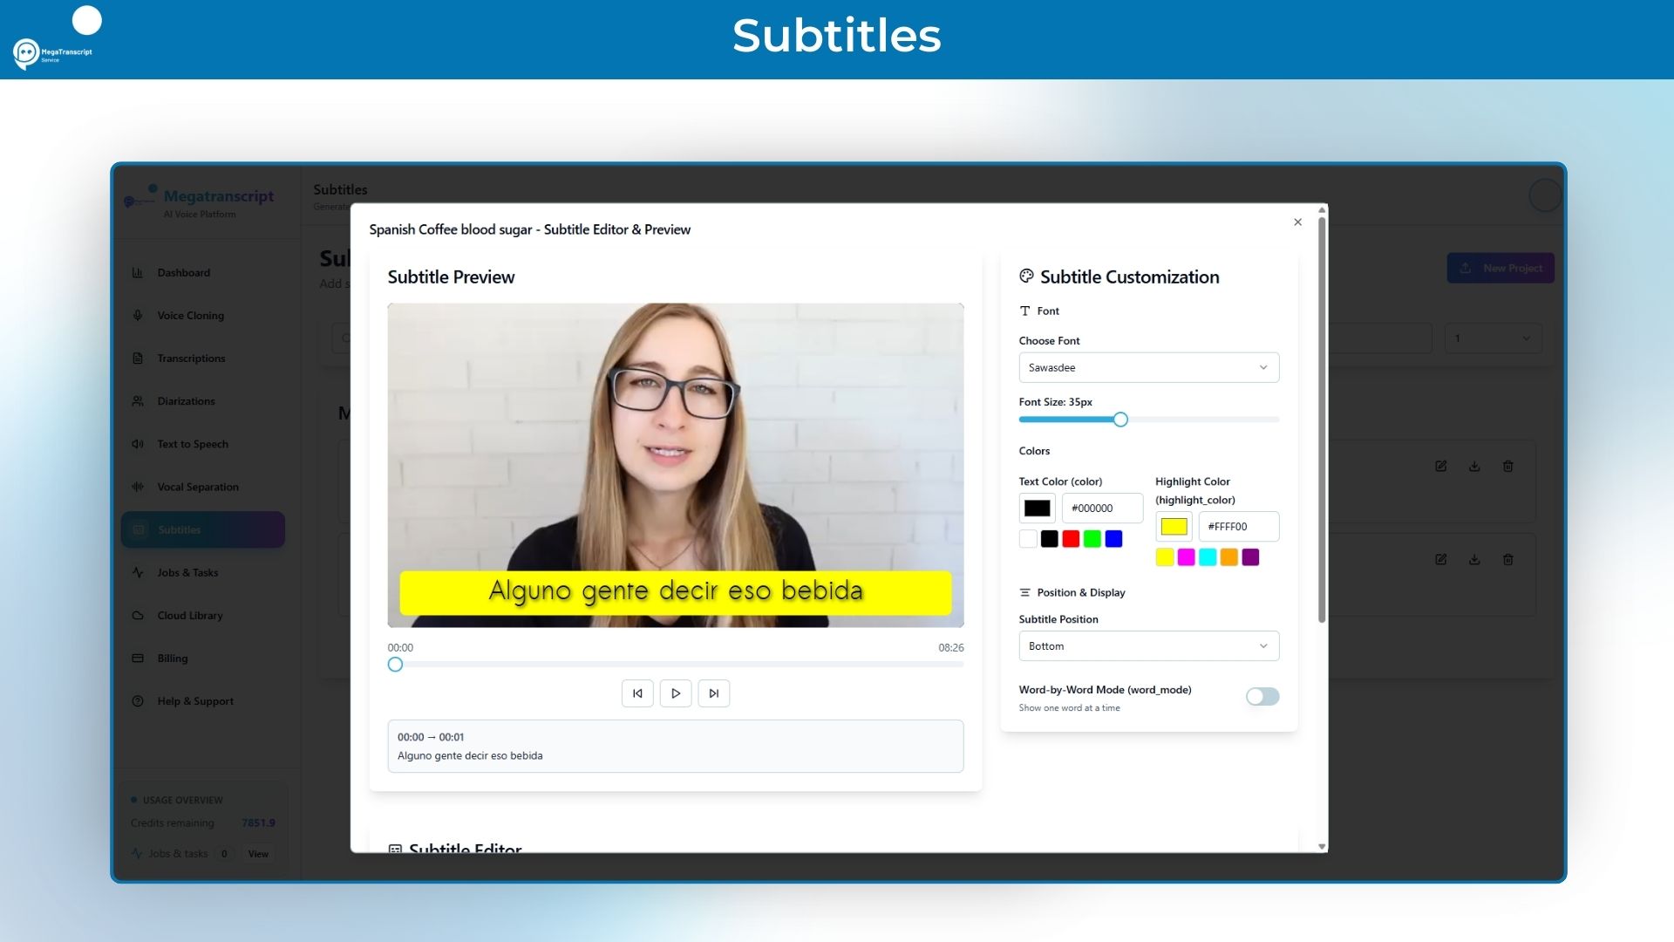Click View next to Jobs & tasks
This screenshot has width=1674, height=942.
257,854
